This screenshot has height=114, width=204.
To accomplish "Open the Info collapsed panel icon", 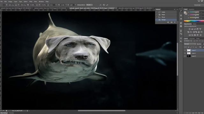I will [x=181, y=26].
